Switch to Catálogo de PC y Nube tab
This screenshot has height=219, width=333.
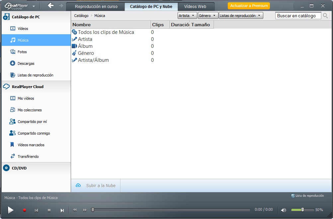click(151, 7)
